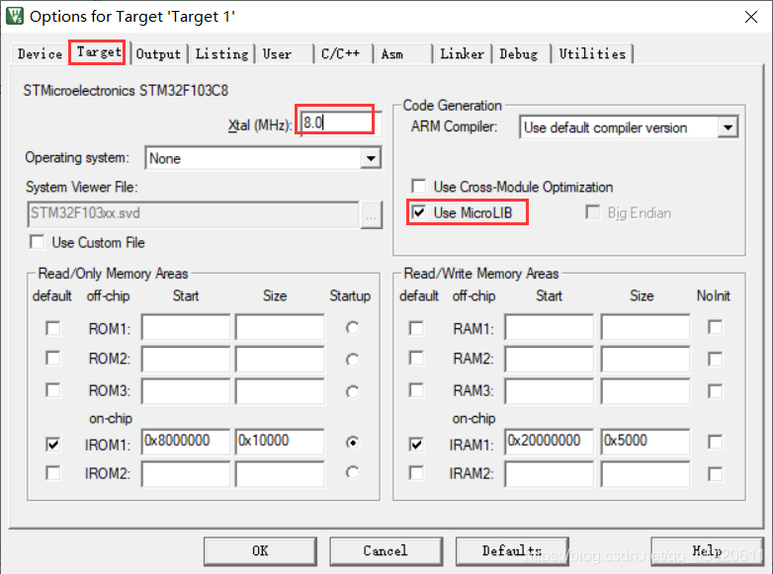Uncheck the IROM1 default checkbox

[52, 445]
